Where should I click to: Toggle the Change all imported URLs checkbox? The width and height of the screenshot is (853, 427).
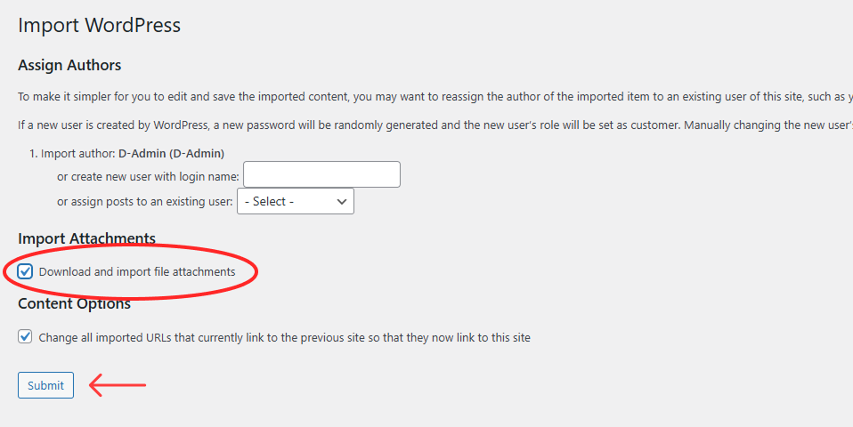pos(25,337)
